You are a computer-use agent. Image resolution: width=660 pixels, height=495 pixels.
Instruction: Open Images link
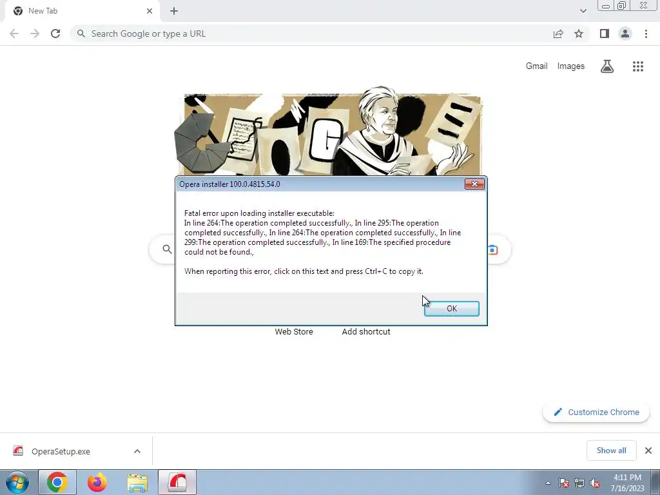pos(571,66)
